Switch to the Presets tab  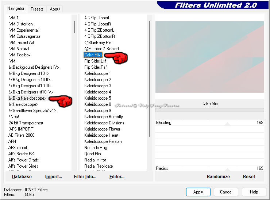[37, 9]
